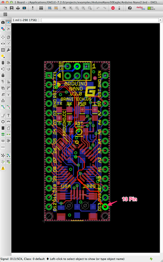Viewport: 163px width, 262px height.
Task: Open the Use library icon
Action: point(41,8)
